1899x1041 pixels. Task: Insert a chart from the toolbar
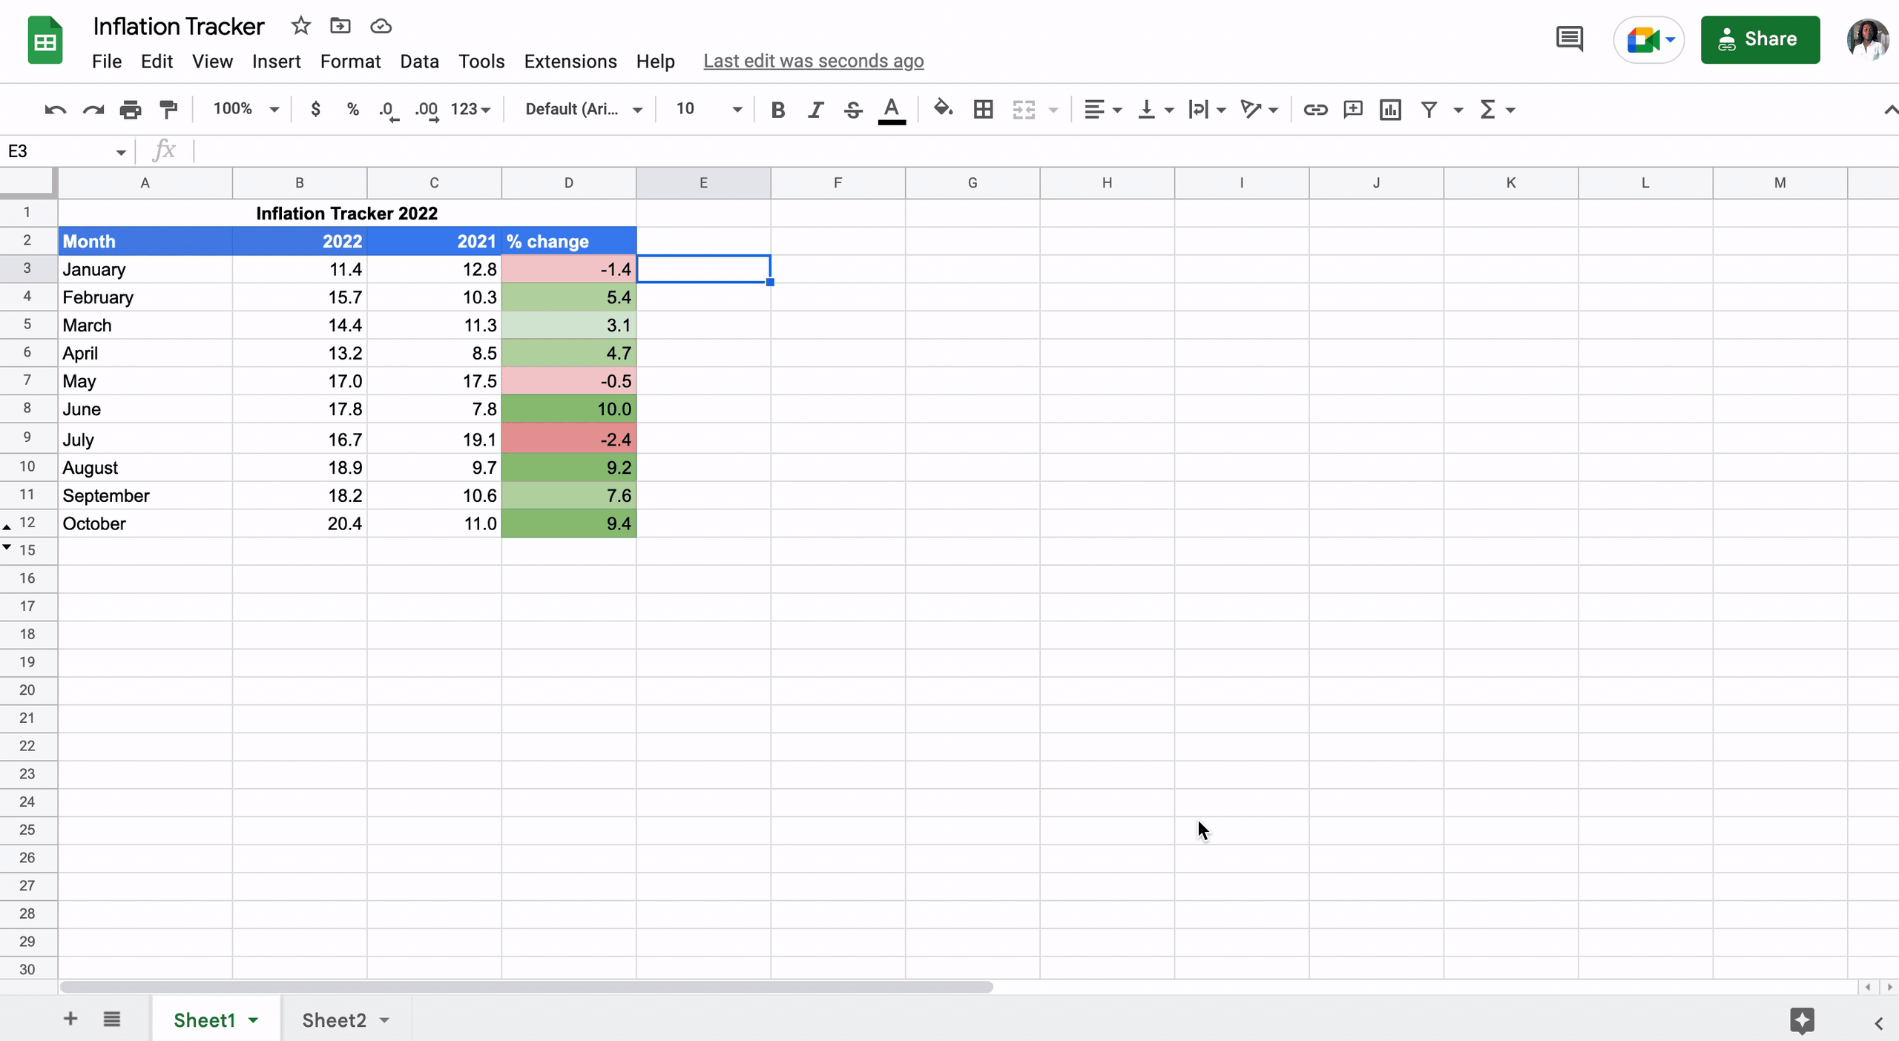1390,109
